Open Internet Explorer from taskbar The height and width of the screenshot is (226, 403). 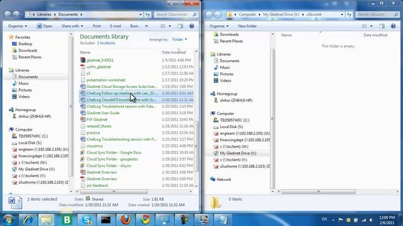click(x=28, y=220)
